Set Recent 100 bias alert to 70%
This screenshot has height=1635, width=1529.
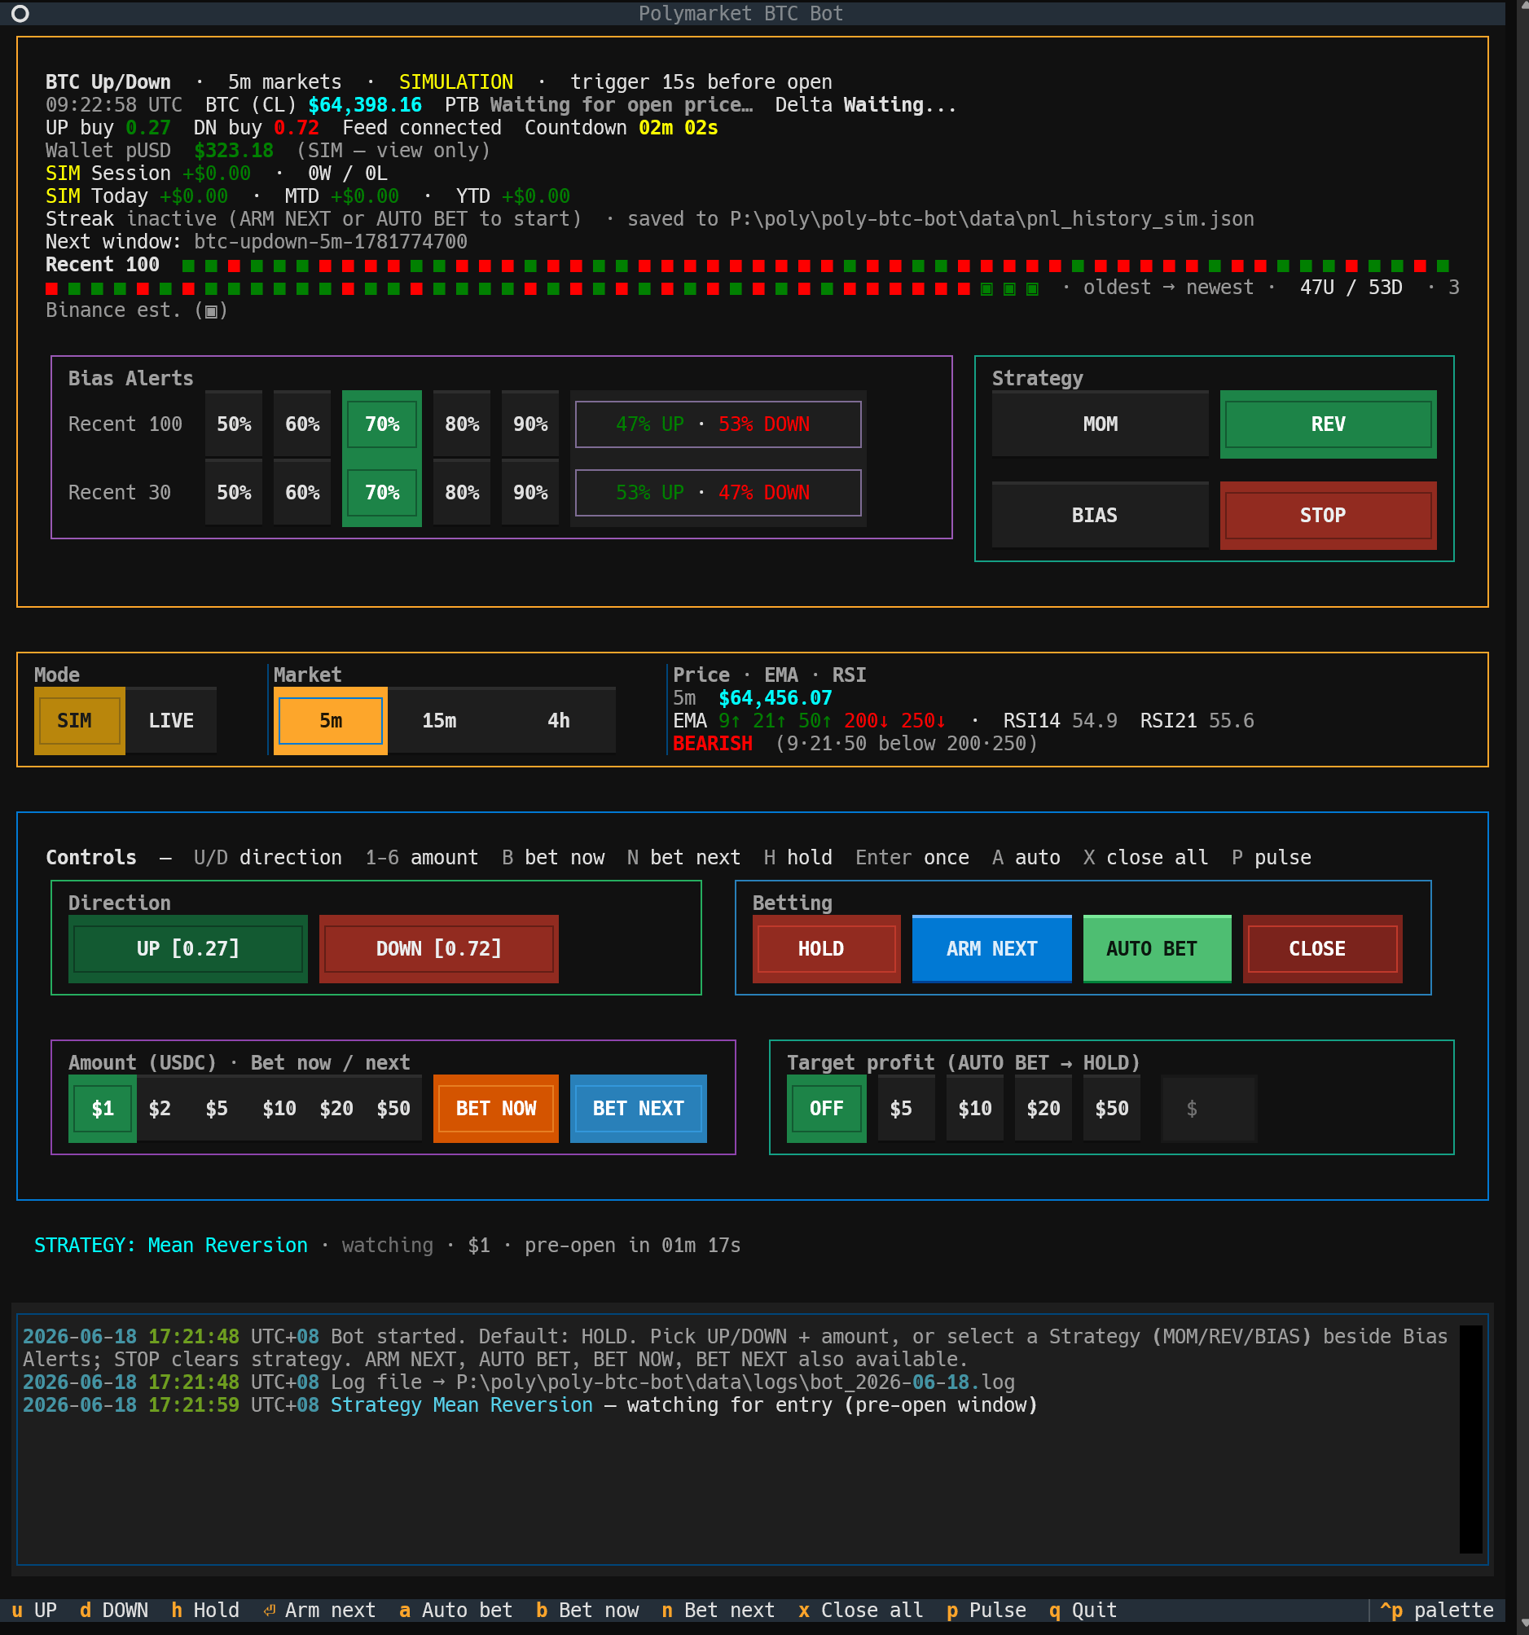tap(381, 424)
